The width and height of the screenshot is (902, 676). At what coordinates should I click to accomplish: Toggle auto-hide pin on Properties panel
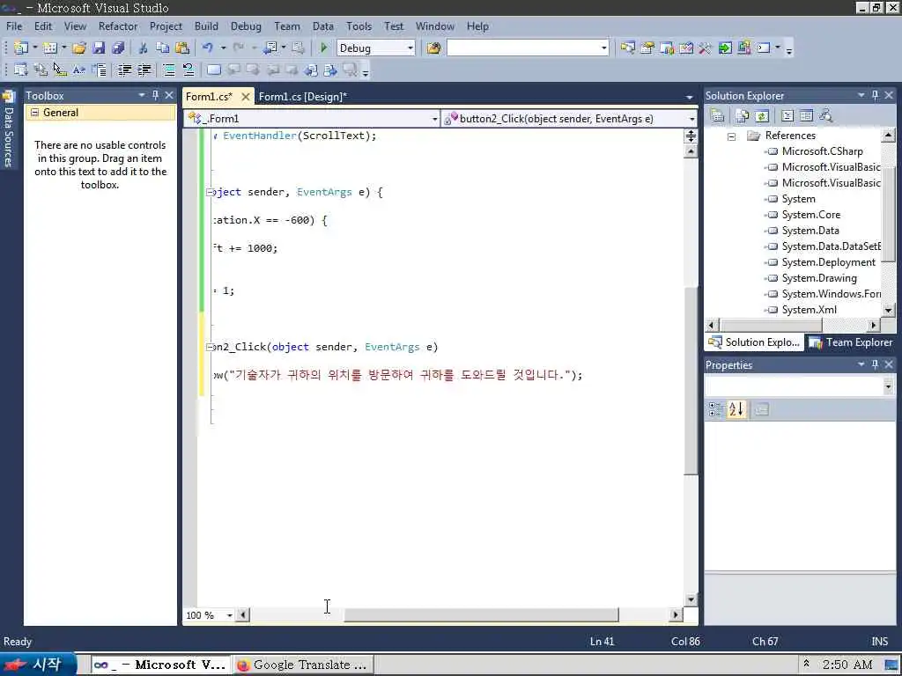click(x=875, y=364)
